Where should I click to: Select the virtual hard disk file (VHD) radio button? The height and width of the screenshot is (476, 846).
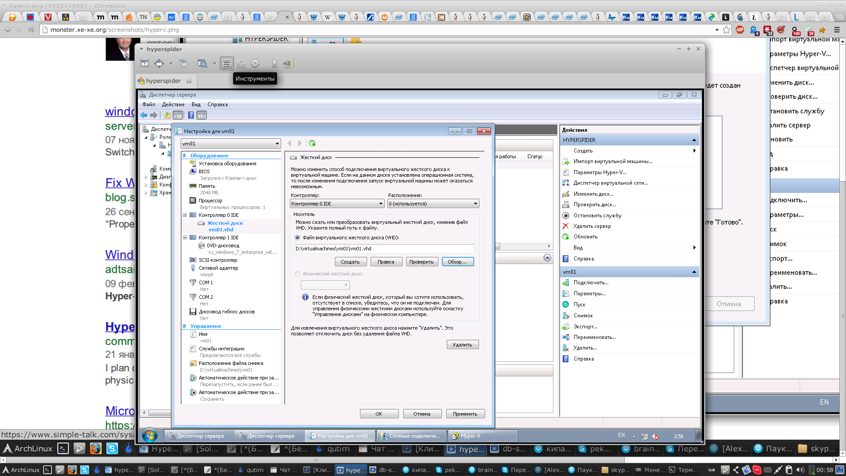click(297, 238)
